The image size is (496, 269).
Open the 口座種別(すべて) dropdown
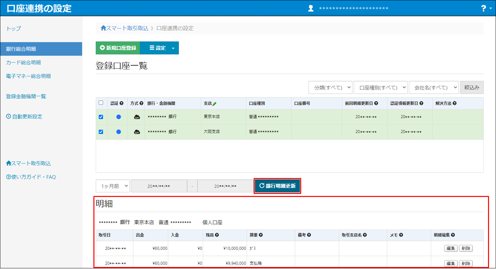381,88
